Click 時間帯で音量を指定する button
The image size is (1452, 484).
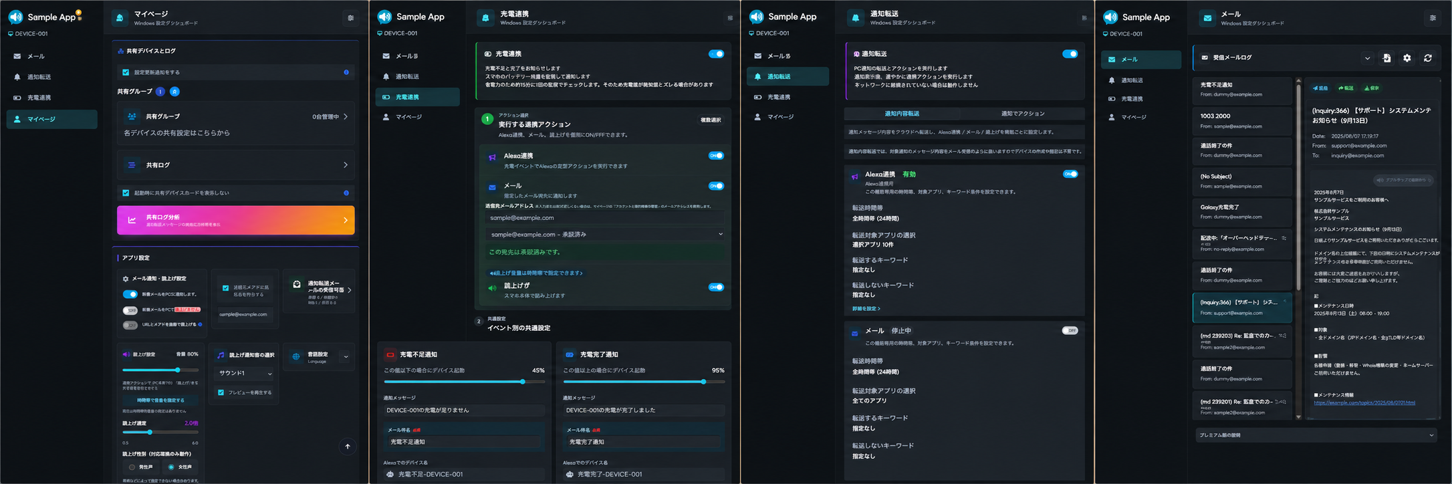[x=160, y=400]
